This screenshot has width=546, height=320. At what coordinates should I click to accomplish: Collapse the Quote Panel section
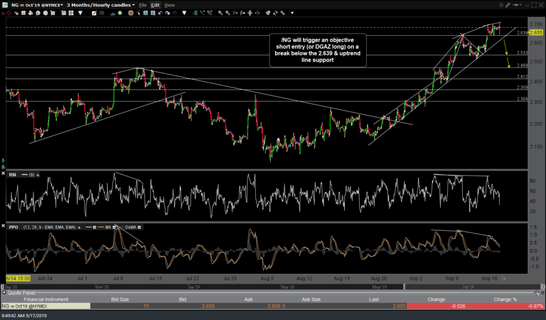tap(4, 293)
